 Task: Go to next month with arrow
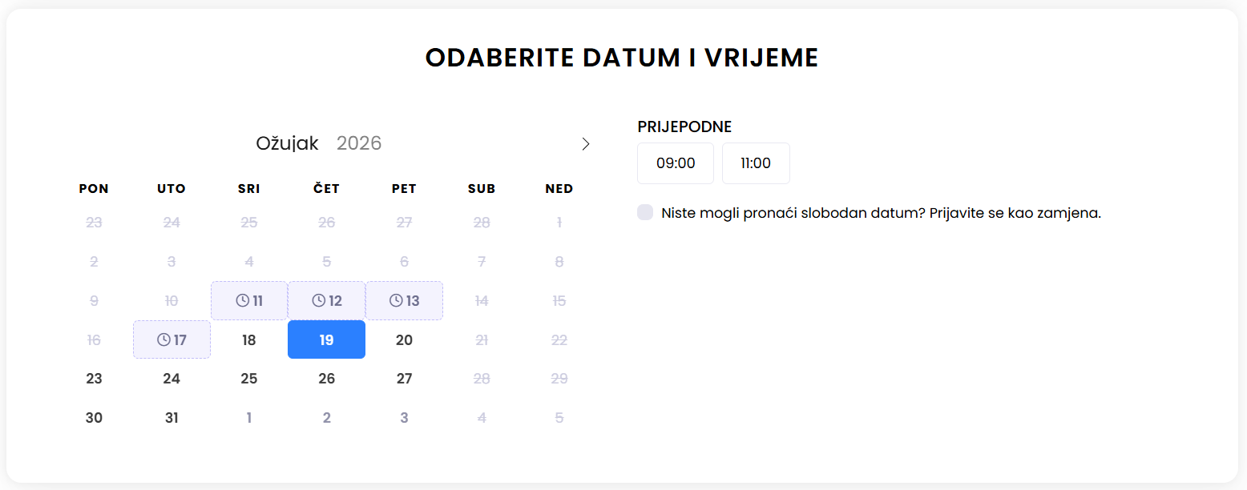(x=586, y=144)
